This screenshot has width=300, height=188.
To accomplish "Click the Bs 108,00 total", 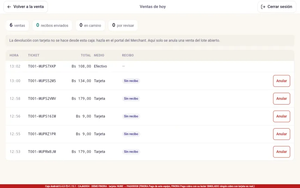I will point(81,66).
